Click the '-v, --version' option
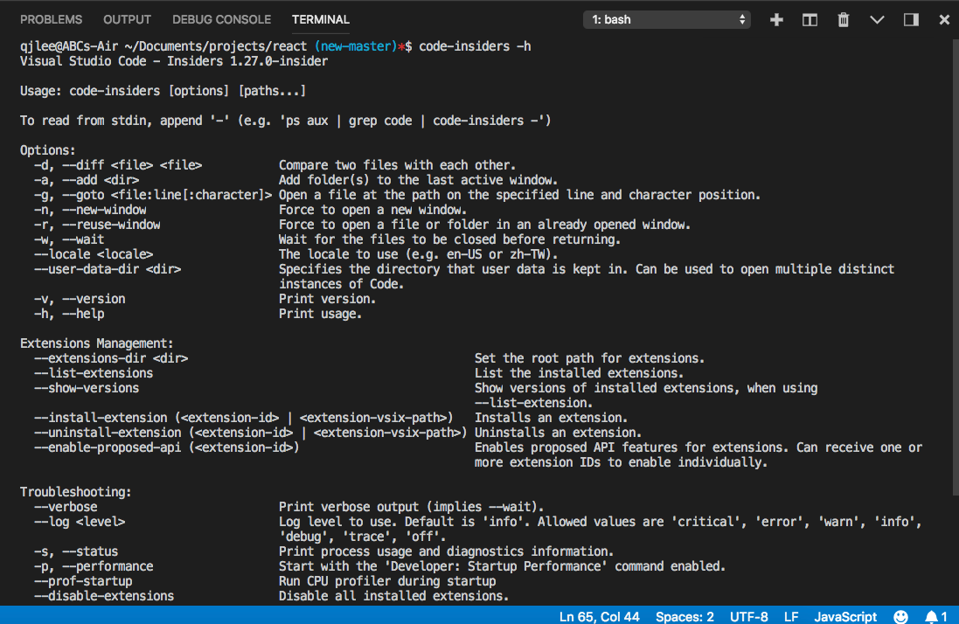The height and width of the screenshot is (624, 959). 80,299
